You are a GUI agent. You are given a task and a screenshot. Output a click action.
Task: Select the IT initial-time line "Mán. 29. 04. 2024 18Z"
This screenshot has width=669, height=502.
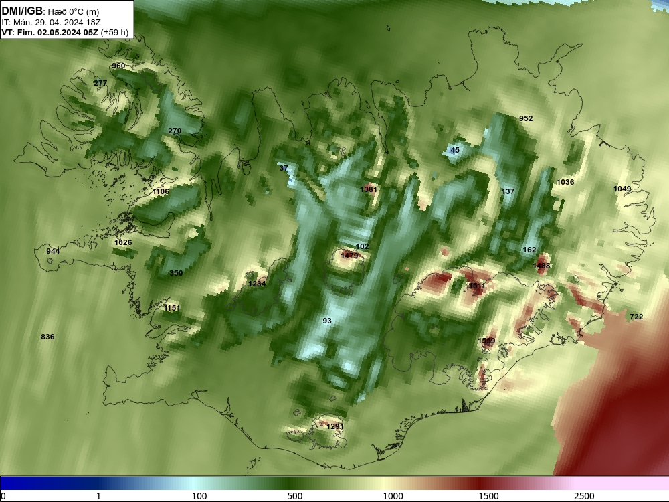pos(57,23)
